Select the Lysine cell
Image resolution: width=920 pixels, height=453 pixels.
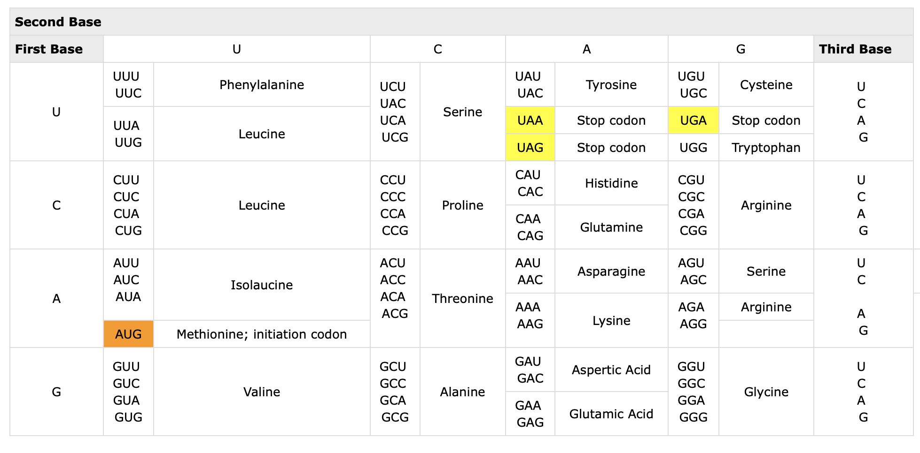coord(611,321)
